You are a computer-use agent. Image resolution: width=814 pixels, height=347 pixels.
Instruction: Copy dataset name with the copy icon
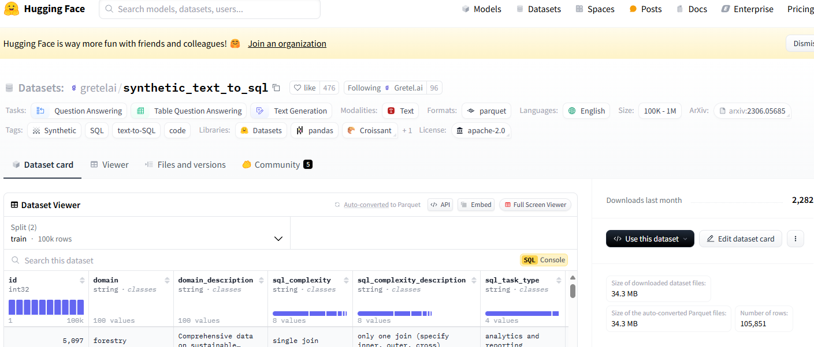pyautogui.click(x=276, y=88)
